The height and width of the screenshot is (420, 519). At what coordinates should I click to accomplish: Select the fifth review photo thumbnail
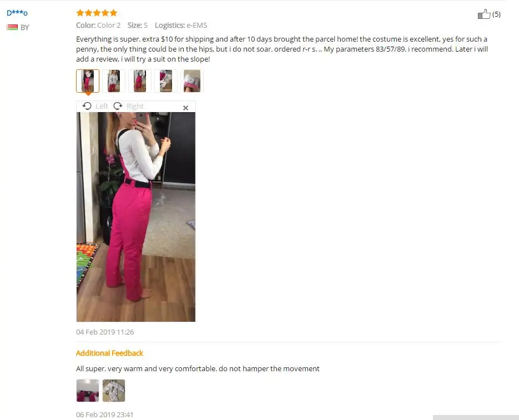(x=192, y=81)
